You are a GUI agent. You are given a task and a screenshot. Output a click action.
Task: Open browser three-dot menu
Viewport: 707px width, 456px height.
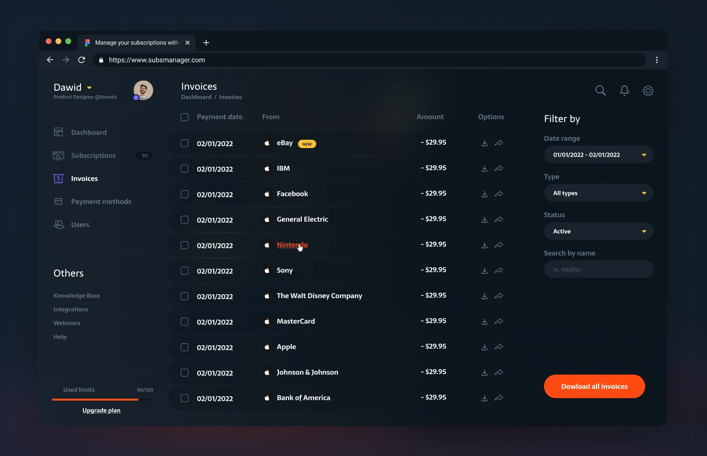coord(657,60)
